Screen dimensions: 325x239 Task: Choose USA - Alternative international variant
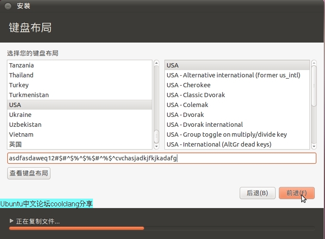[237, 75]
